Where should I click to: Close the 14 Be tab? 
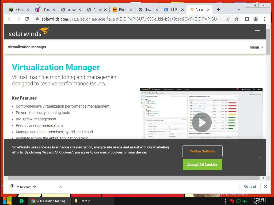coord(182,10)
